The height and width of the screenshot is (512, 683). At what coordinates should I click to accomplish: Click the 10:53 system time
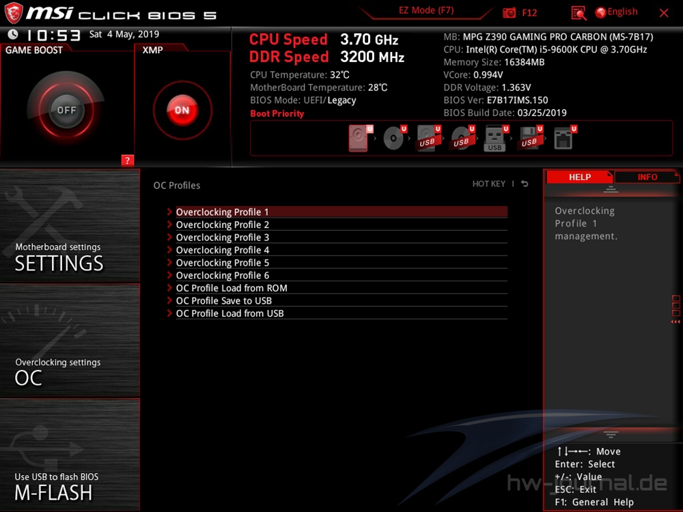click(53, 35)
